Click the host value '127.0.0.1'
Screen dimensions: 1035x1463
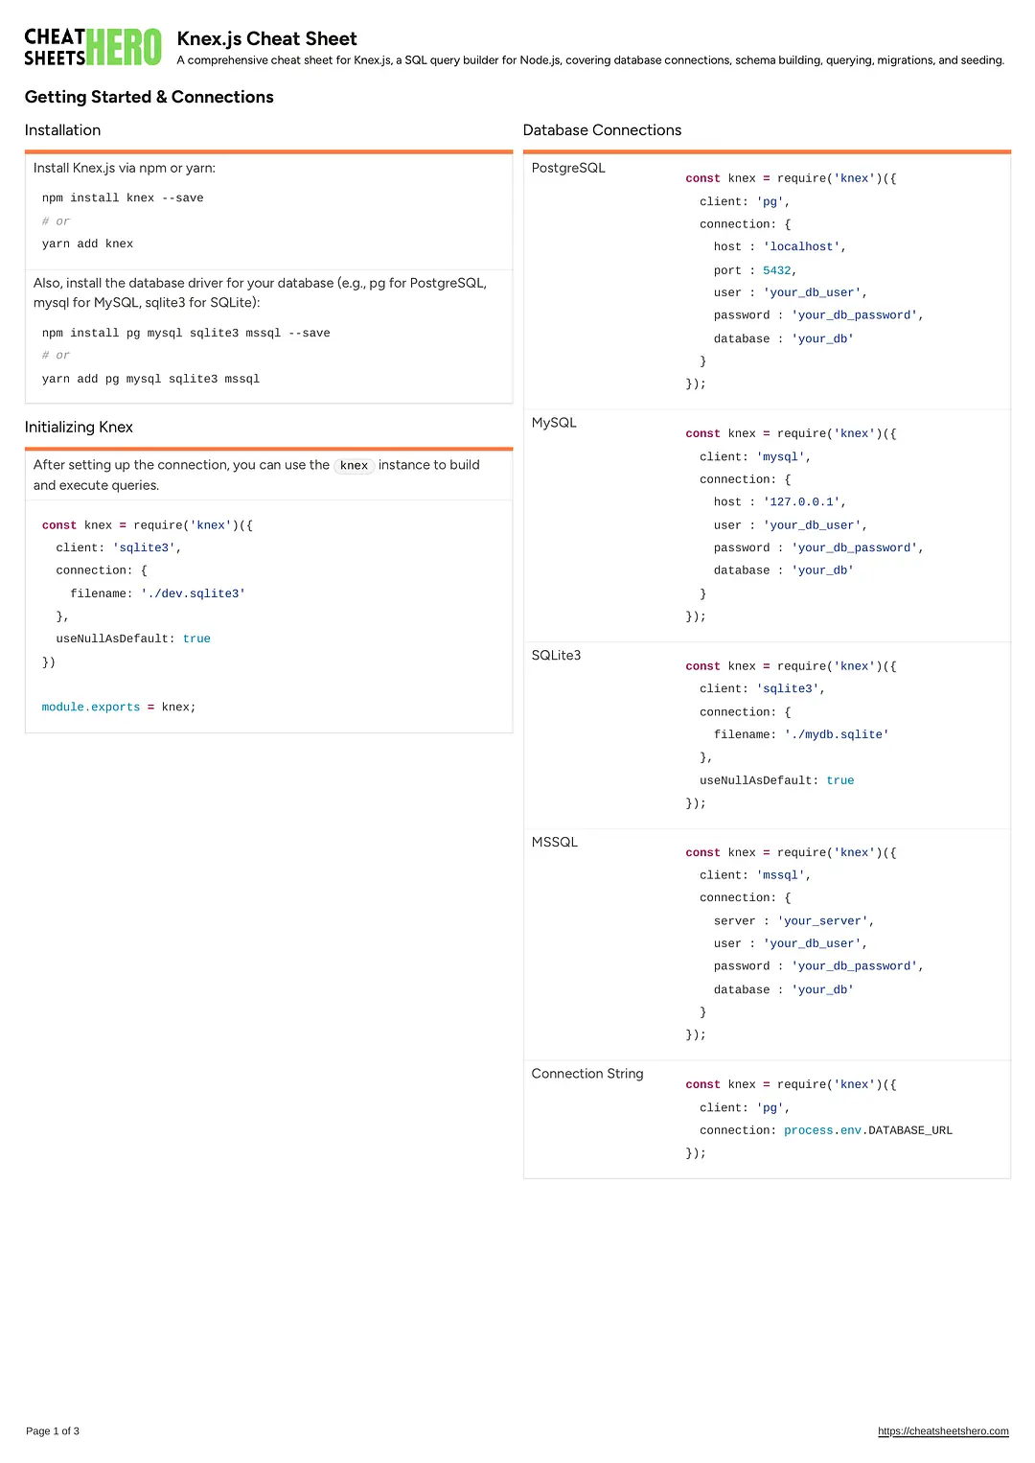point(802,502)
